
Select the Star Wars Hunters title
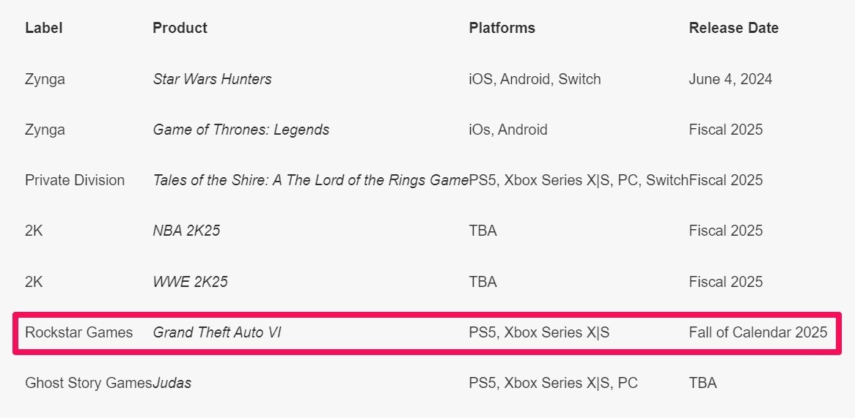click(212, 79)
